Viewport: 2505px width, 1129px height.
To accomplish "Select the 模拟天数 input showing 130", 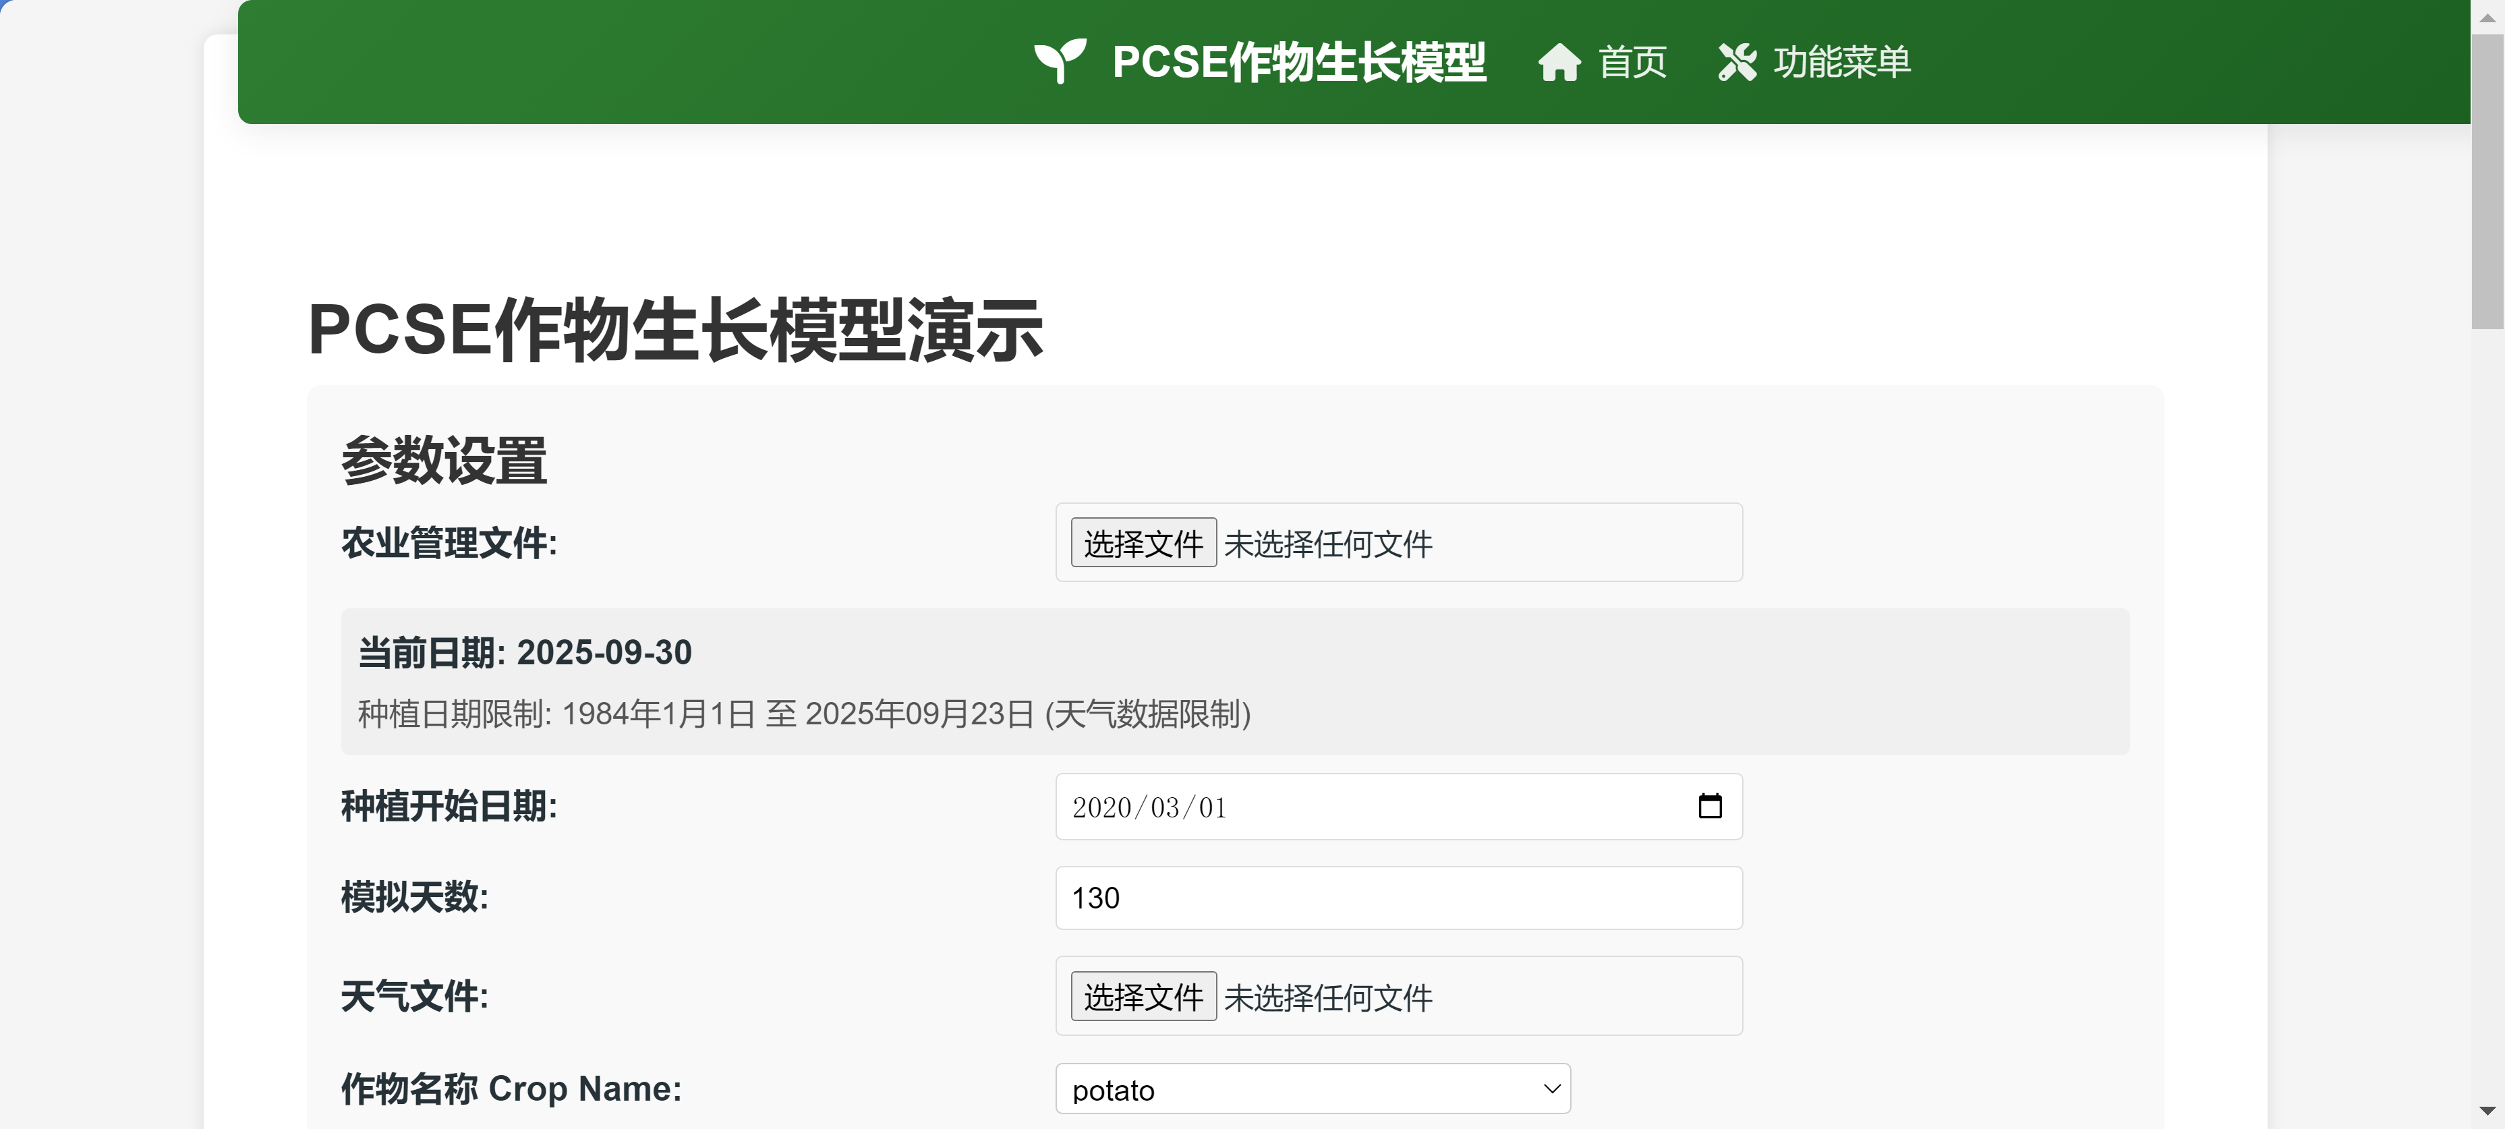I will tap(1398, 896).
